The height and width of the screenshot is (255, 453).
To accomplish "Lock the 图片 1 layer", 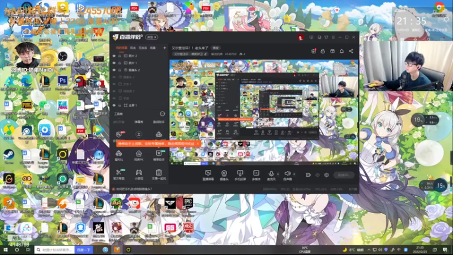I will 119,63.
